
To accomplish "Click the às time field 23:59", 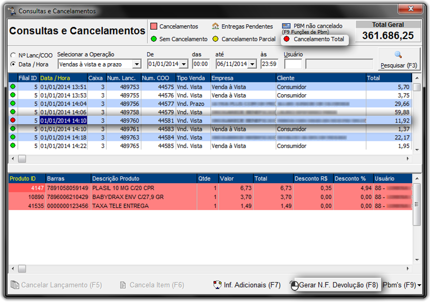I will pos(269,64).
